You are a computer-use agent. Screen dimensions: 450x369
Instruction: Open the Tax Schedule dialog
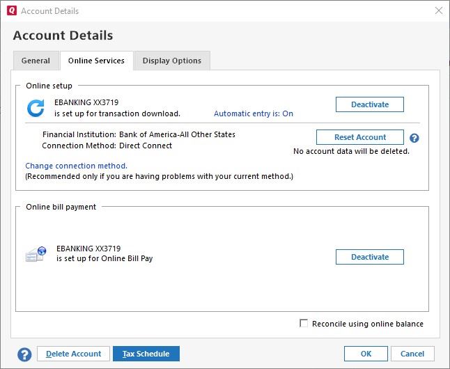[x=146, y=354]
